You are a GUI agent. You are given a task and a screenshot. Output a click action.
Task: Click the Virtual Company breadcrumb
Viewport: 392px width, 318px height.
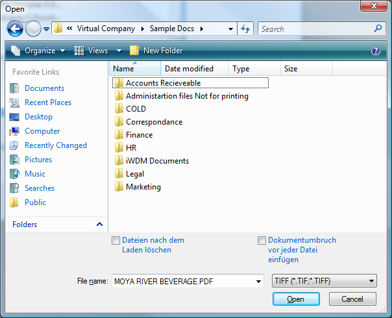point(106,29)
